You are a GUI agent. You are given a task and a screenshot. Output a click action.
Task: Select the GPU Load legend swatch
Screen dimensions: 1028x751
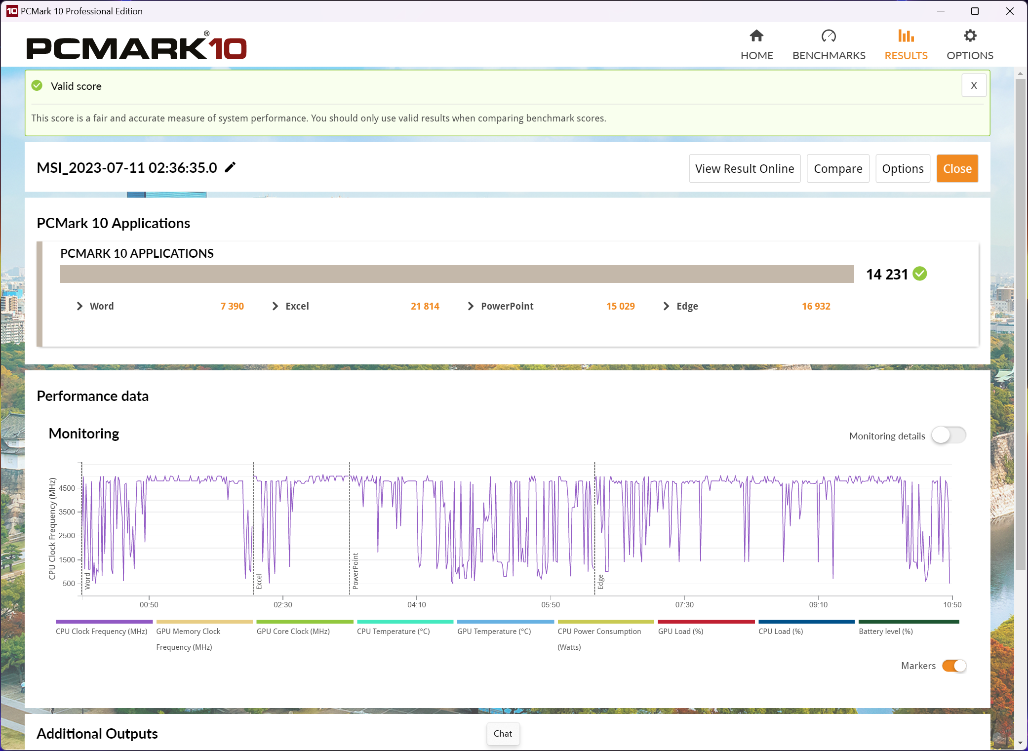[x=707, y=622]
